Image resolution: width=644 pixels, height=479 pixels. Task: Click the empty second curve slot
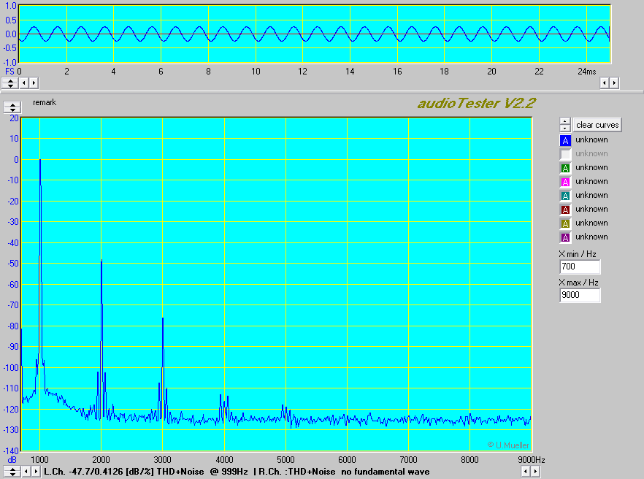[x=565, y=154]
